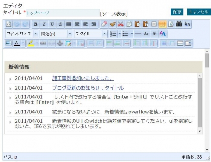This screenshot has width=211, height=162.
Task: Click the last layout panel icon
Action: click(x=188, y=43)
